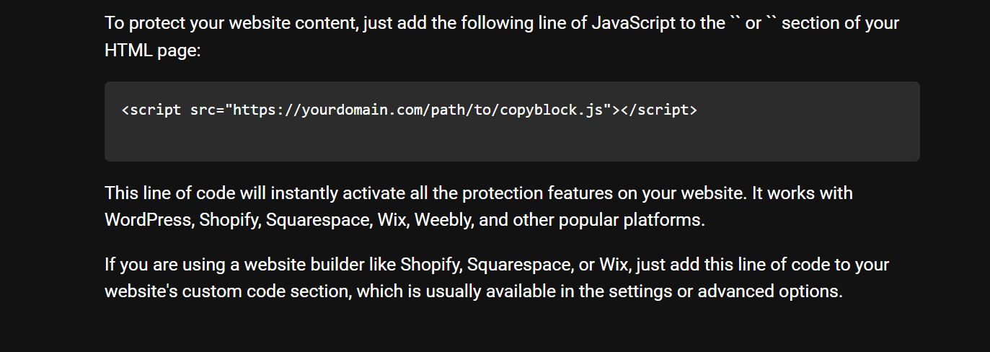Click the word JavaScript in the first paragraph
The width and height of the screenshot is (990, 352).
click(x=633, y=23)
